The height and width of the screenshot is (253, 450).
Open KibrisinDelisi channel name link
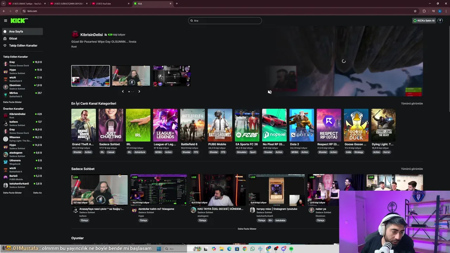(91, 35)
